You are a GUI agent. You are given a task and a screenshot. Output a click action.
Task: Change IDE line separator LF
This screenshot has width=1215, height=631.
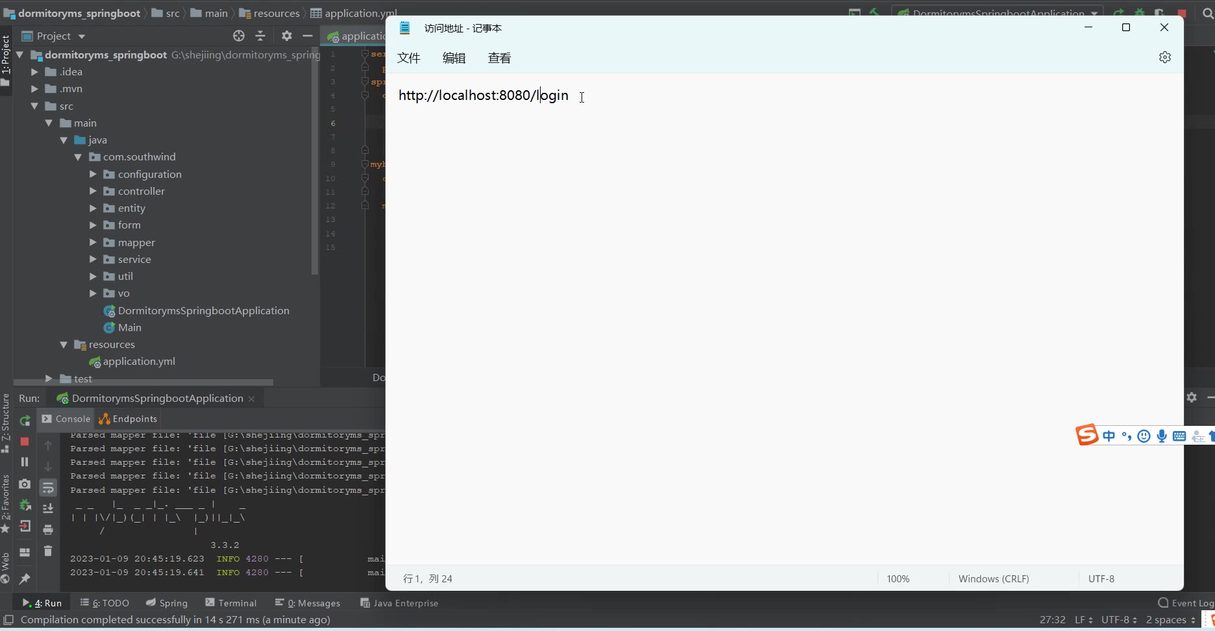[x=1084, y=620]
